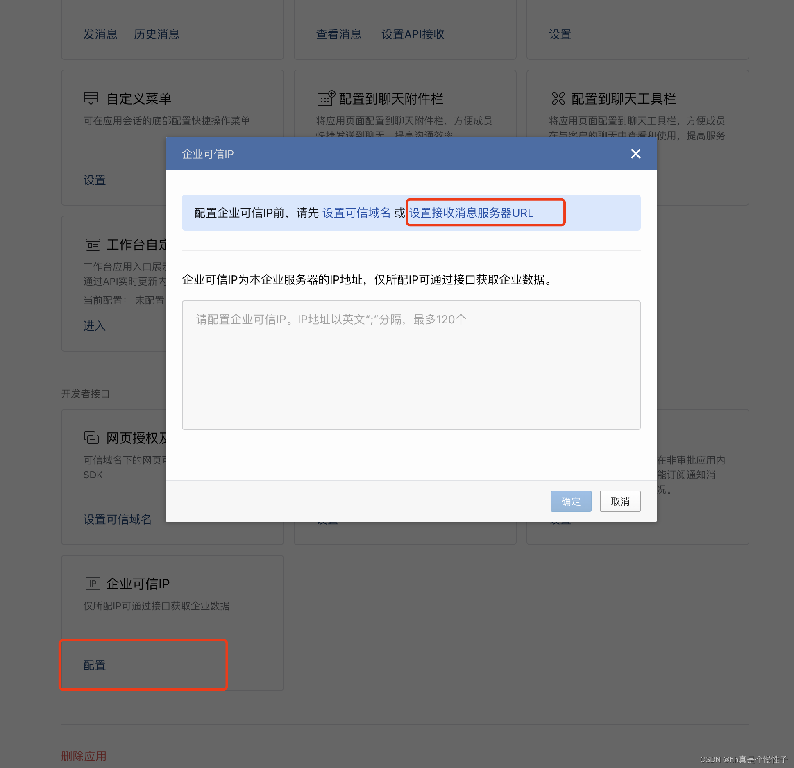Open 设置API接收 link

[x=413, y=34]
